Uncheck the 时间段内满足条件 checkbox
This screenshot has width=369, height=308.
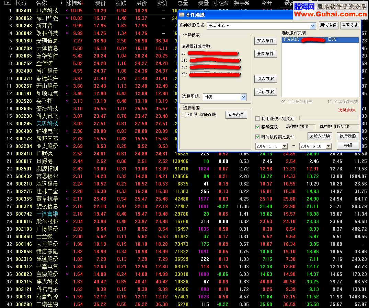[258, 137]
